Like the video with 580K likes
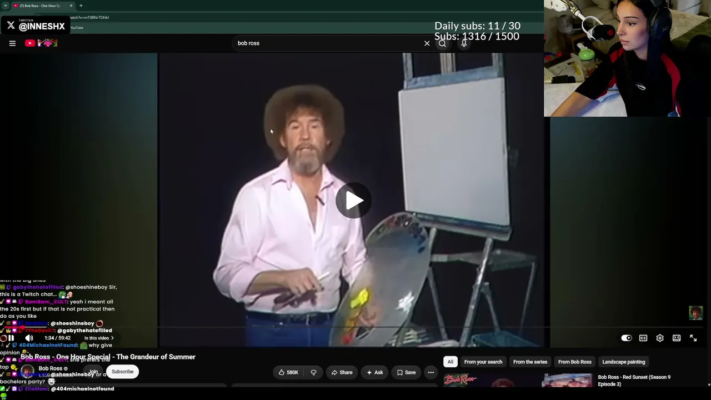 pos(288,372)
